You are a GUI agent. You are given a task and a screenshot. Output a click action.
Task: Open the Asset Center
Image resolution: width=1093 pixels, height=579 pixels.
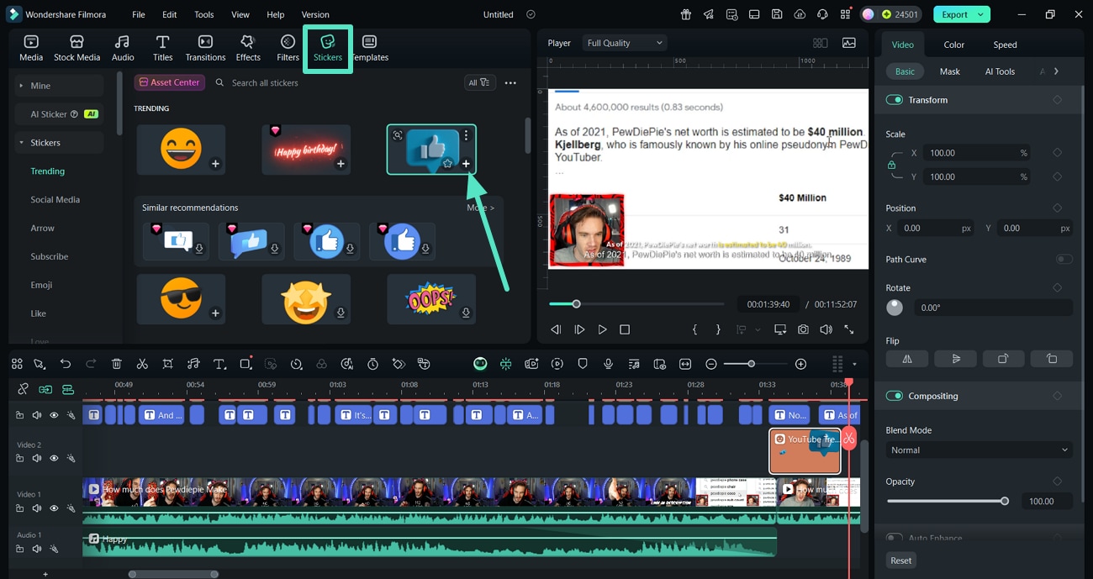tap(170, 82)
